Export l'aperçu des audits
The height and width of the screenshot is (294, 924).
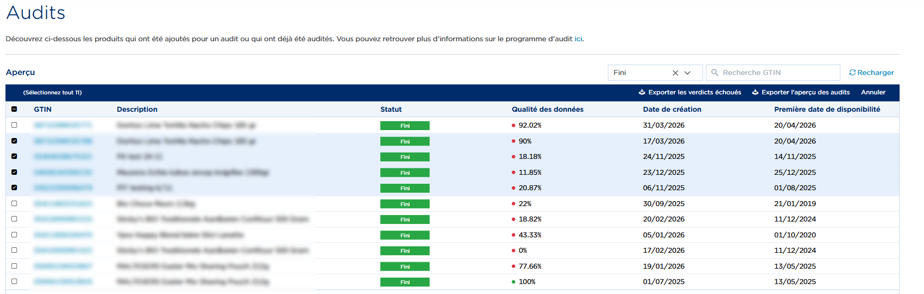click(801, 92)
